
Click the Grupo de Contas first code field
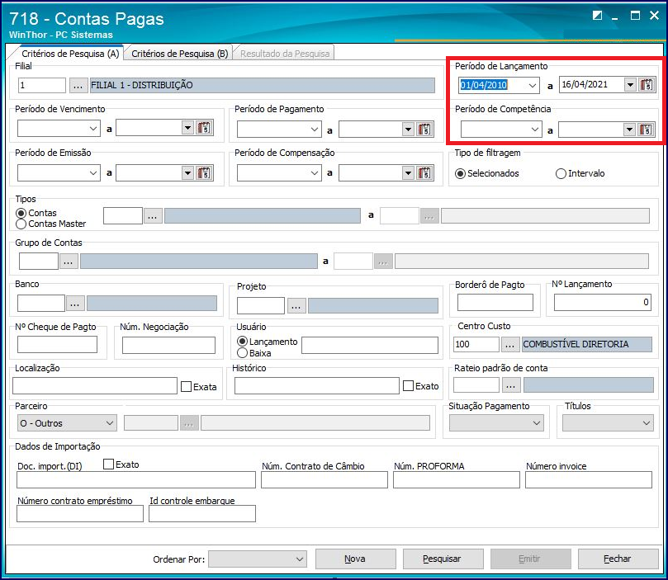[38, 262]
